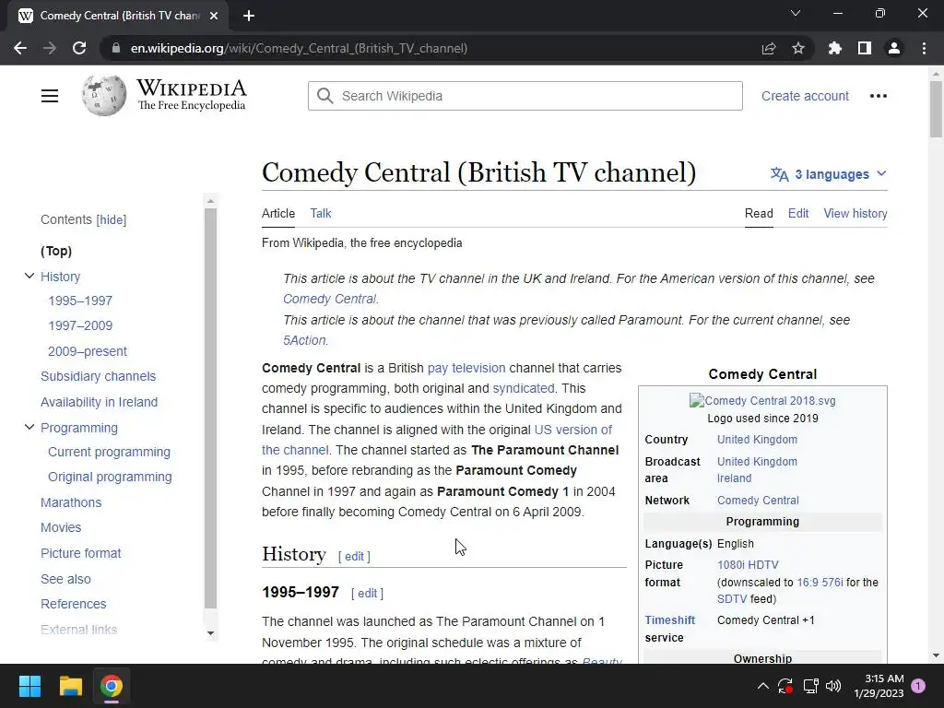Open the Comedy Central 2018.svg logo image
The width and height of the screenshot is (944, 708).
point(762,400)
